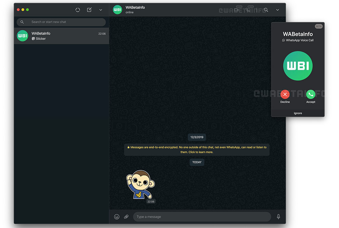Open the monkey sticker in chat

[140, 184]
